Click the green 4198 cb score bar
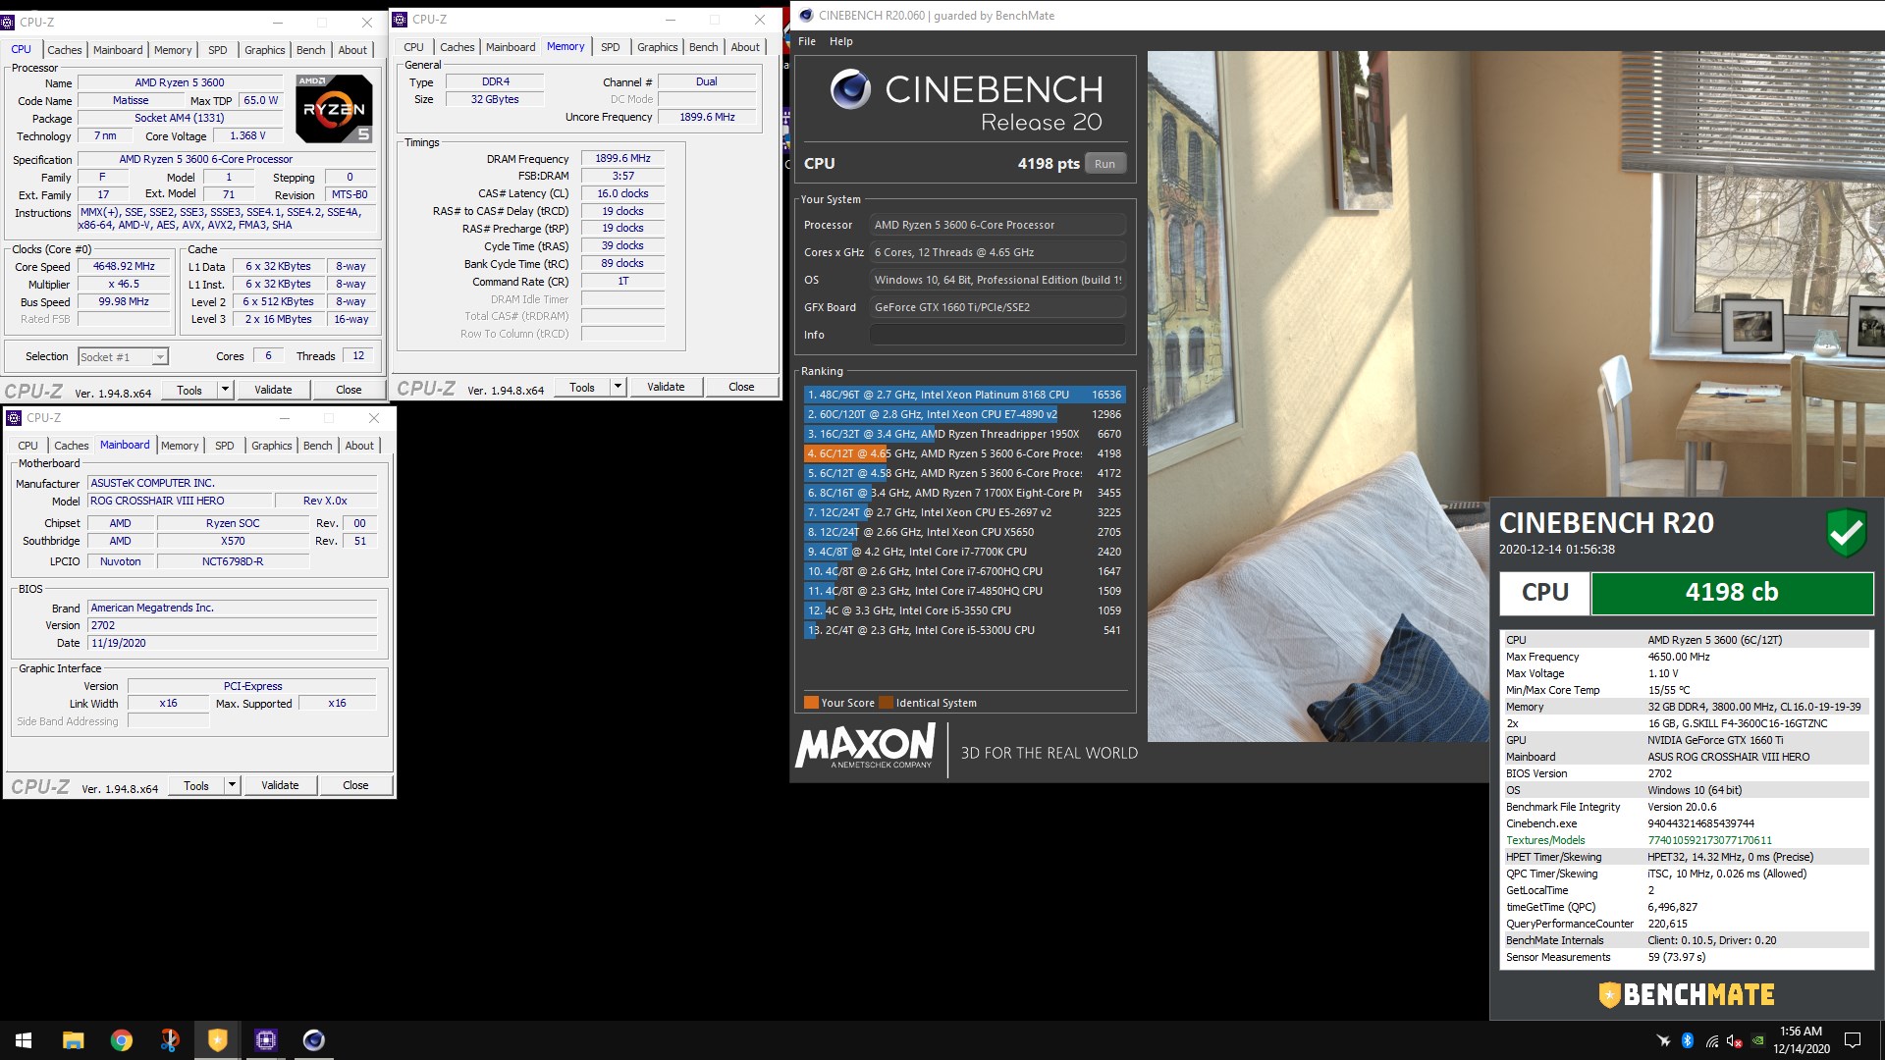 (1732, 593)
